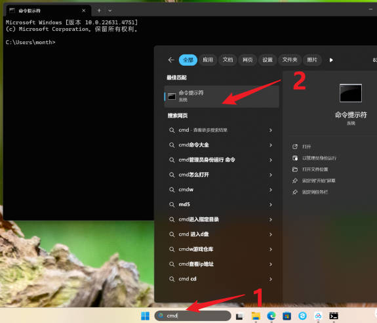Click the magnifier icon beside cmd cd
Image resolution: width=377 pixels, height=323 pixels.
click(x=172, y=279)
